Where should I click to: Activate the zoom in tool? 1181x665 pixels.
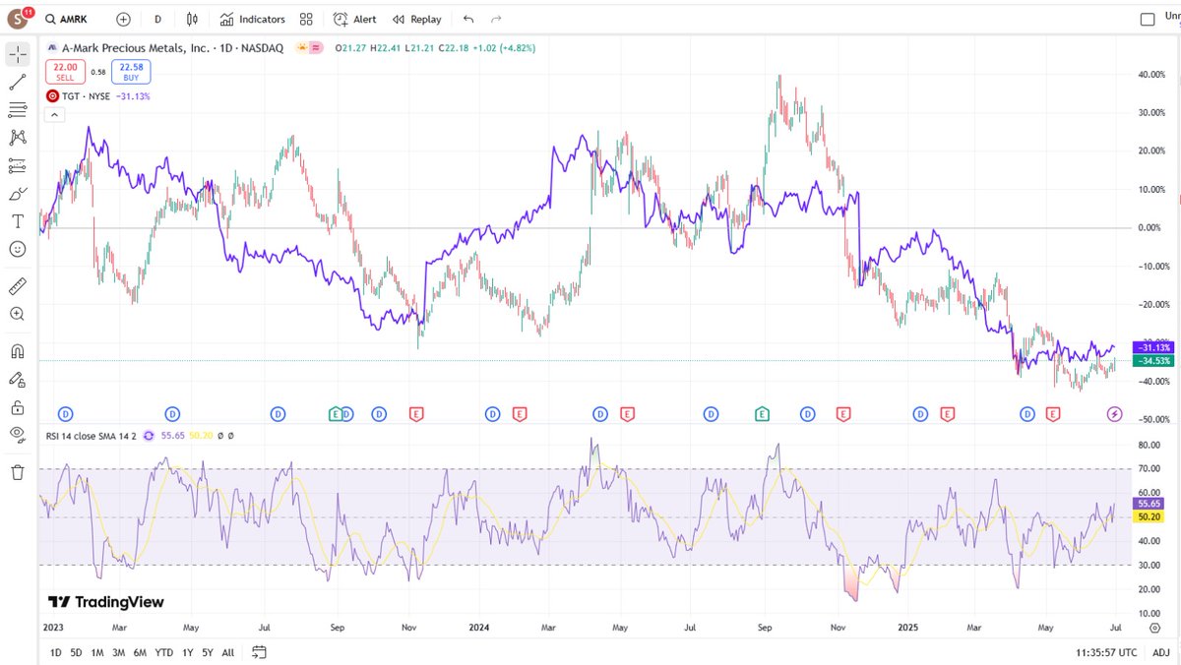pos(18,314)
